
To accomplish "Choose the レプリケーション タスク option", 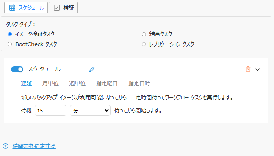I will [144, 44].
